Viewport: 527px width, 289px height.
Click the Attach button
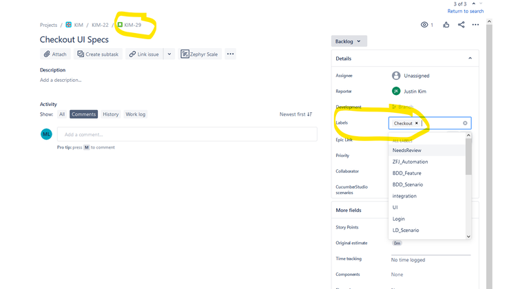click(x=56, y=54)
